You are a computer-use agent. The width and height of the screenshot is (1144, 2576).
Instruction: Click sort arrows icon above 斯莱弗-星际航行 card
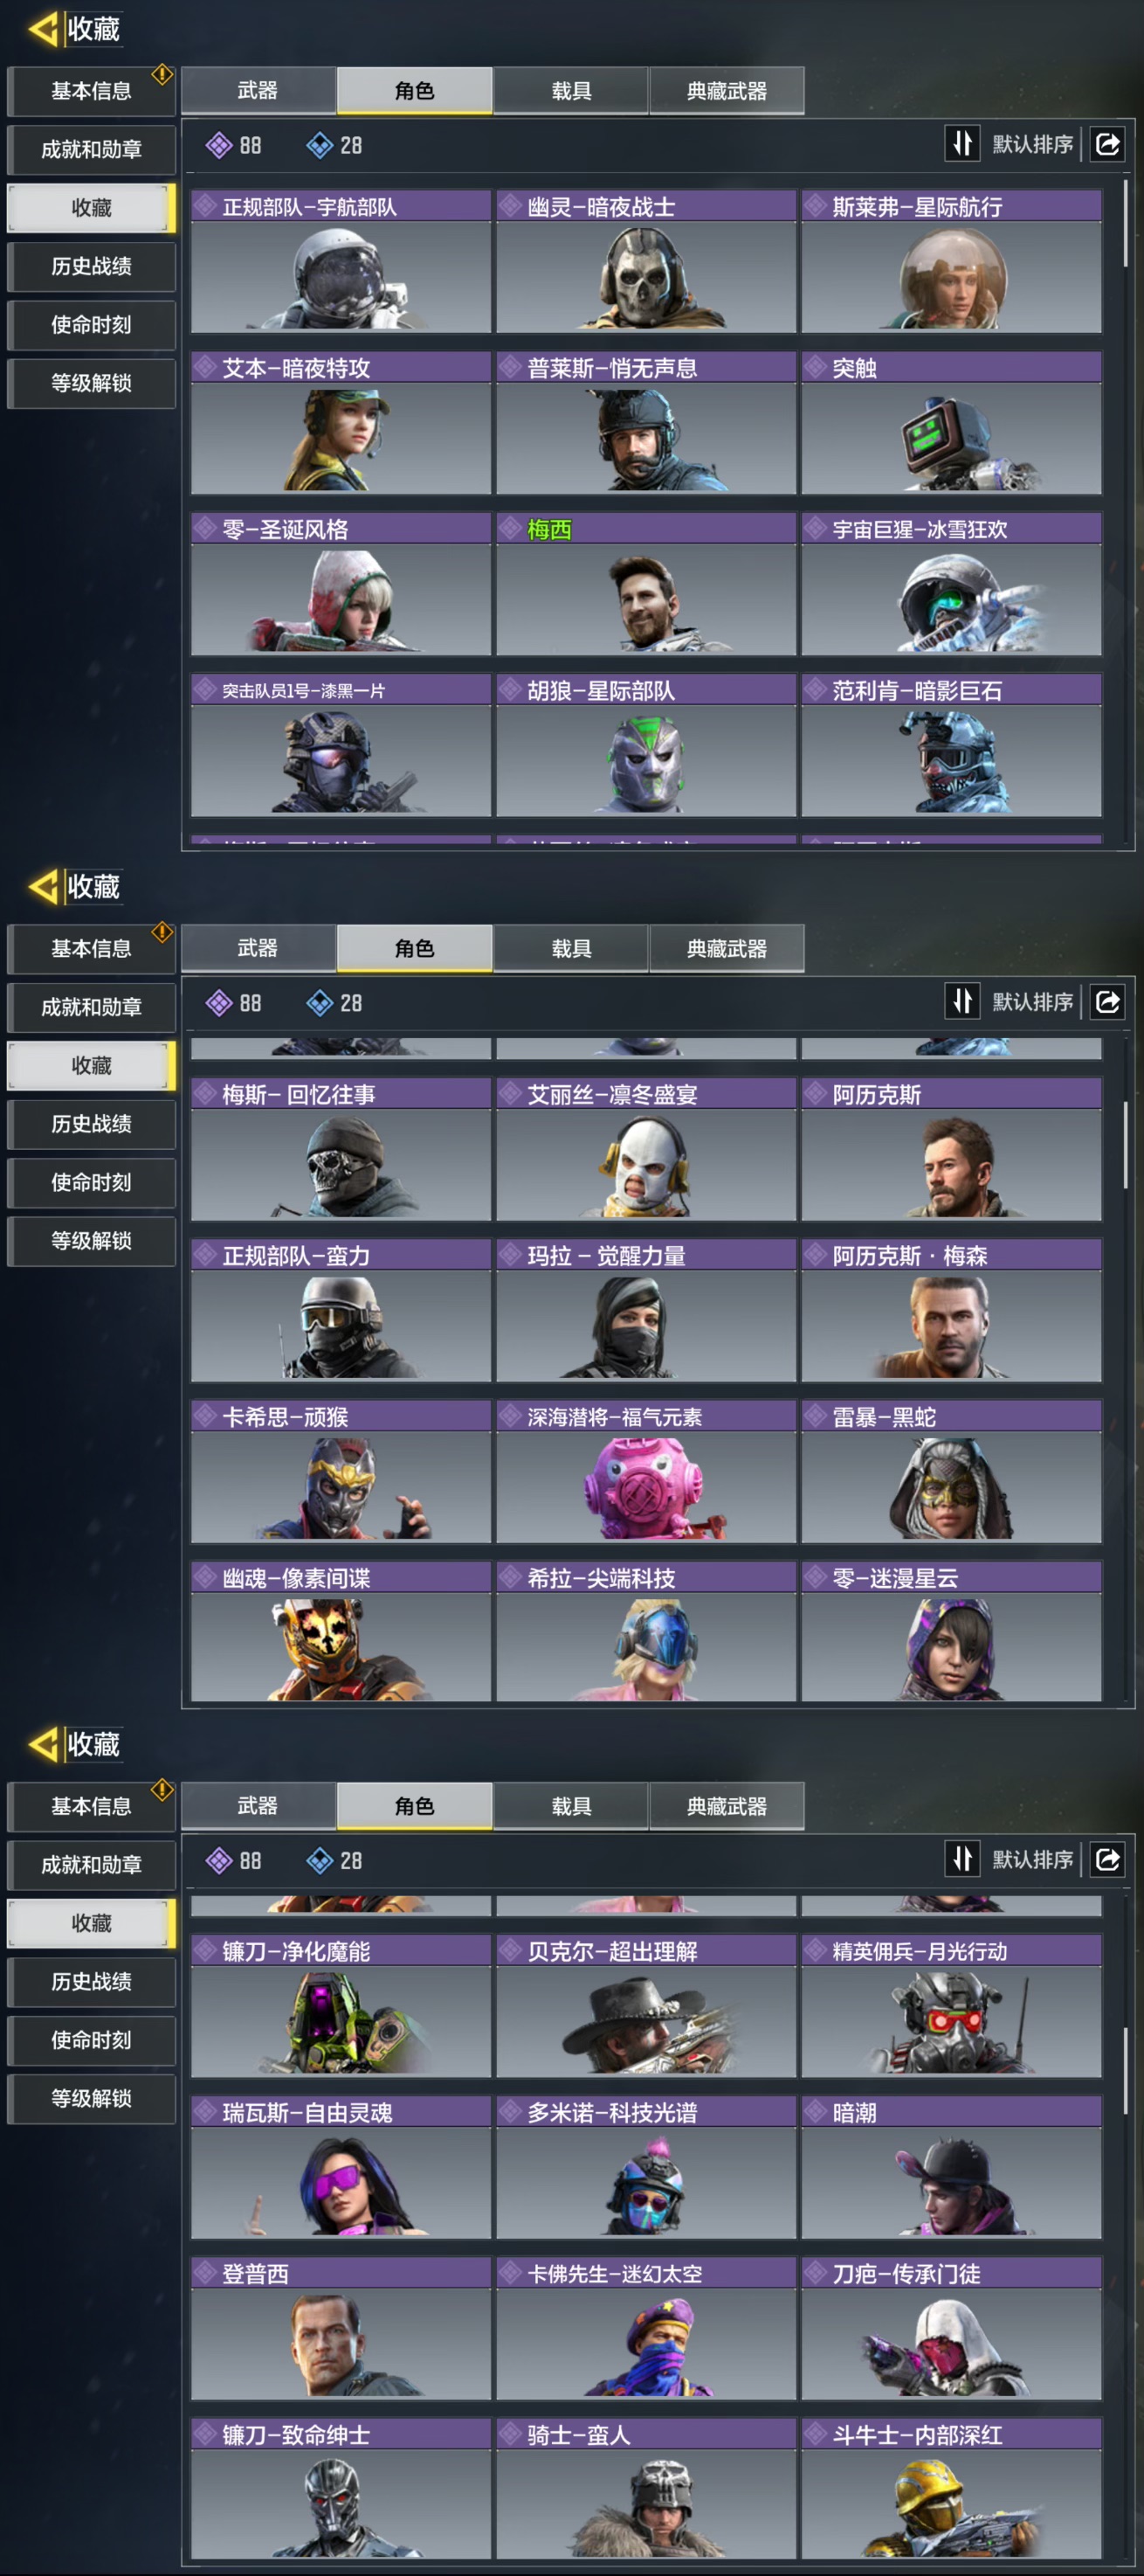(962, 143)
